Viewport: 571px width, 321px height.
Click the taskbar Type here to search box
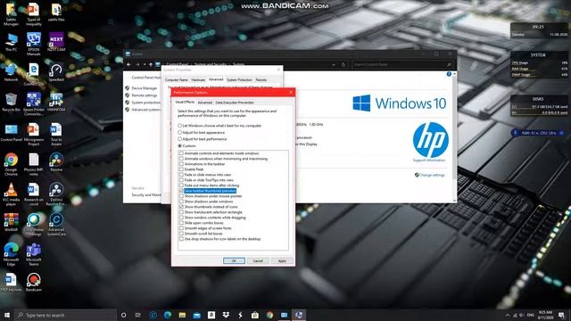pyautogui.click(x=65, y=315)
